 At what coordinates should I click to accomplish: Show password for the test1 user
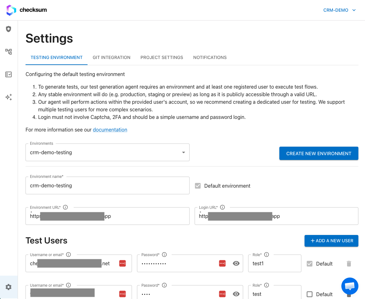coord(236,263)
